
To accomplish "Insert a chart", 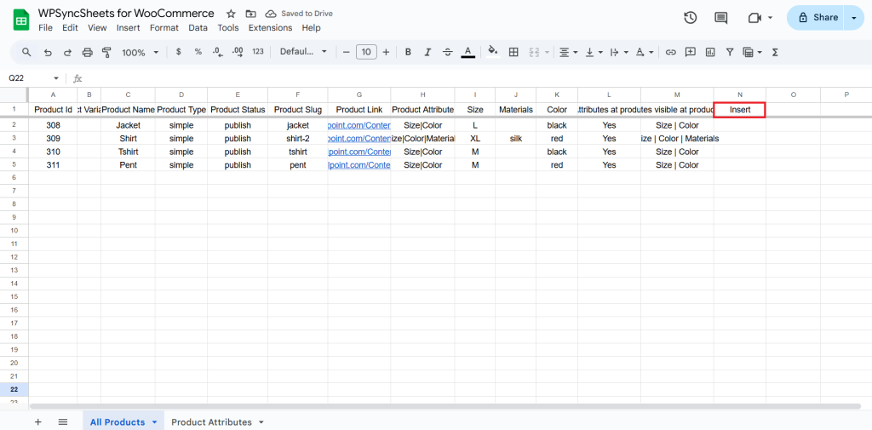I will [x=710, y=52].
